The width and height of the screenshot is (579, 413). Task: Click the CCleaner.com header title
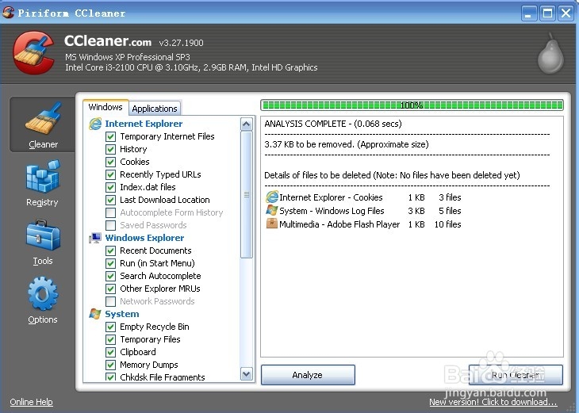[x=108, y=41]
